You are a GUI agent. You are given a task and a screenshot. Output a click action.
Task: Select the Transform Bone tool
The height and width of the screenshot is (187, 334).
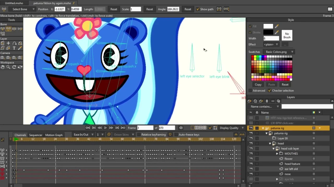(x=8, y=29)
